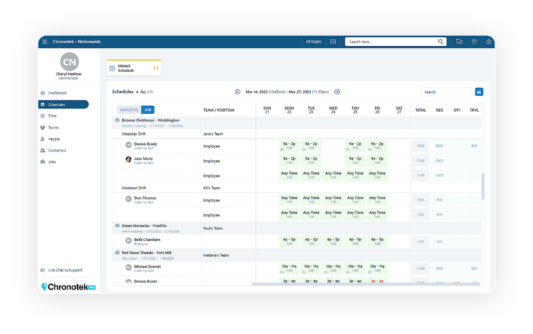Click the horizontal scrollbar under the schedule

[366, 284]
